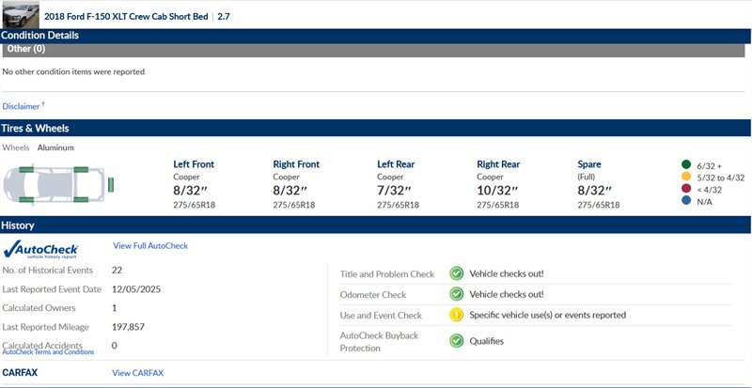Collapse the Condition Details section header

click(x=376, y=36)
